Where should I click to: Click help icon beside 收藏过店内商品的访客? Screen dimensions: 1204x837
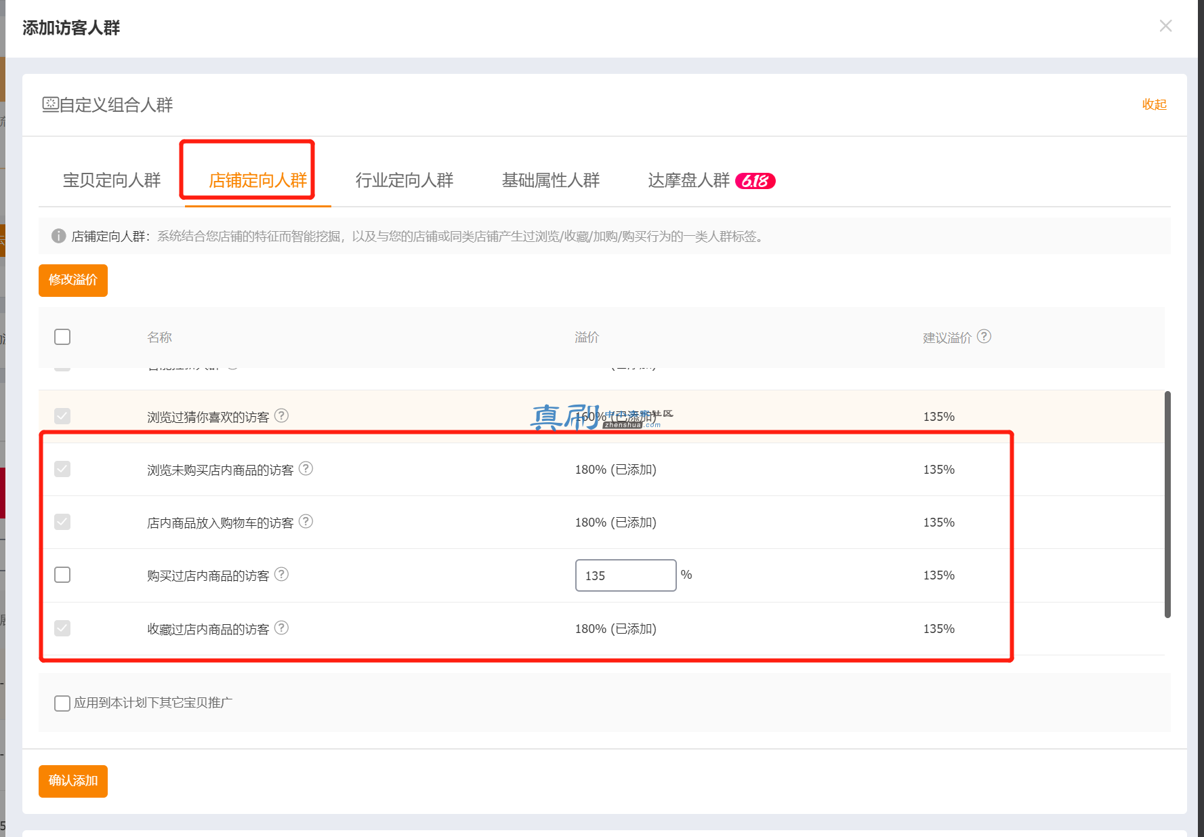(282, 628)
